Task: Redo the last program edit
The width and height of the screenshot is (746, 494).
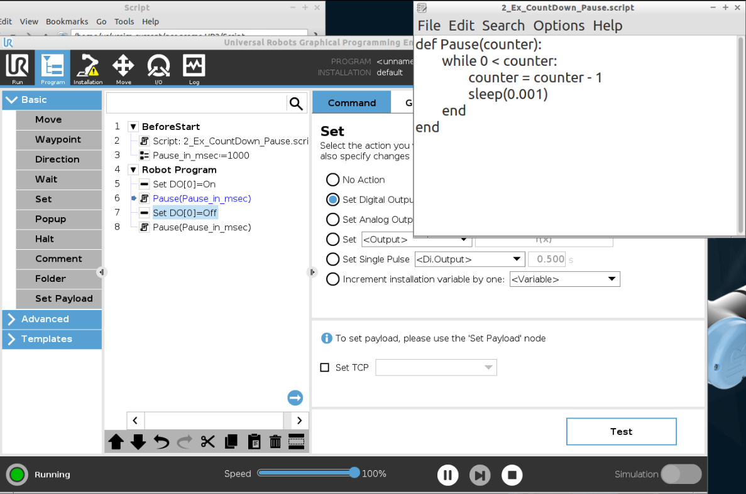Action: click(x=185, y=442)
